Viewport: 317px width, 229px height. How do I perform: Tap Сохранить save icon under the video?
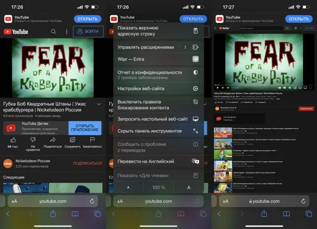72,139
